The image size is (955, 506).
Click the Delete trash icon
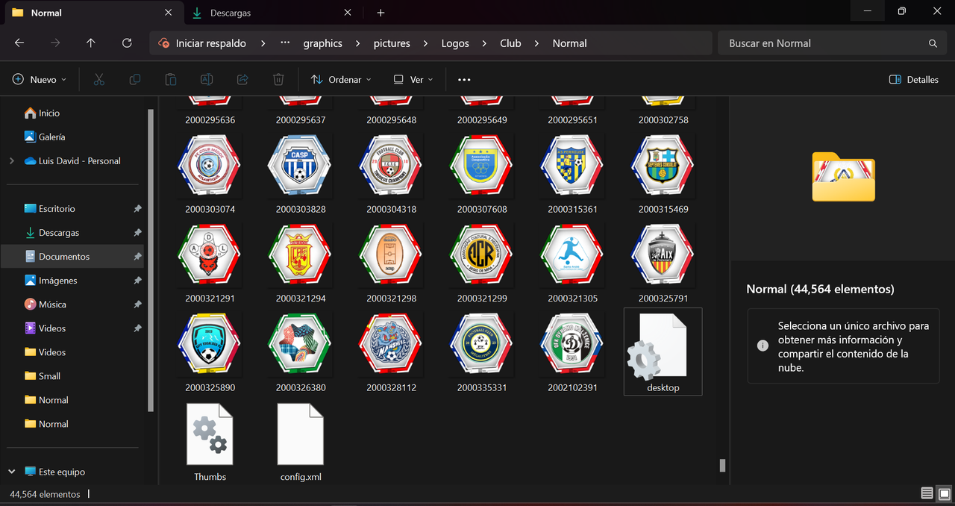(278, 79)
